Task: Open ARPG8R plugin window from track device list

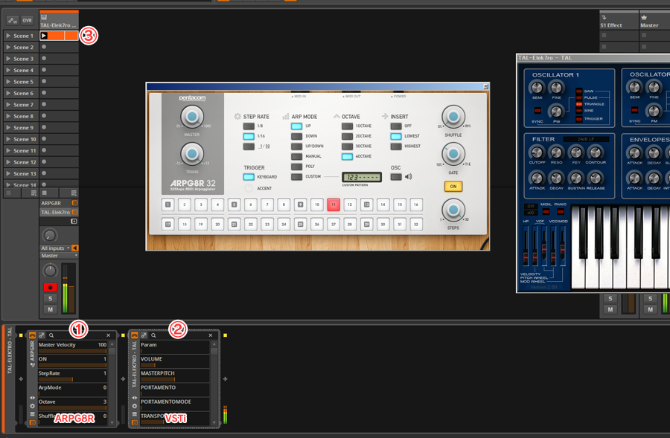Action: pos(74,203)
